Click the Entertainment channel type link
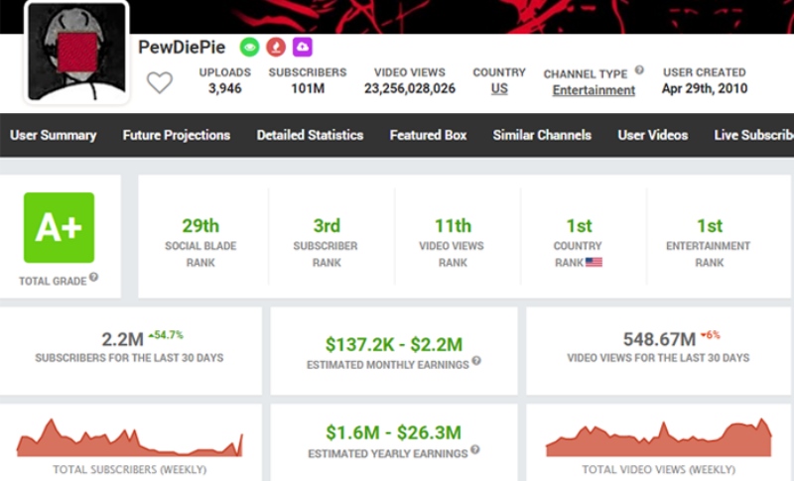This screenshot has width=794, height=481. pyautogui.click(x=594, y=90)
